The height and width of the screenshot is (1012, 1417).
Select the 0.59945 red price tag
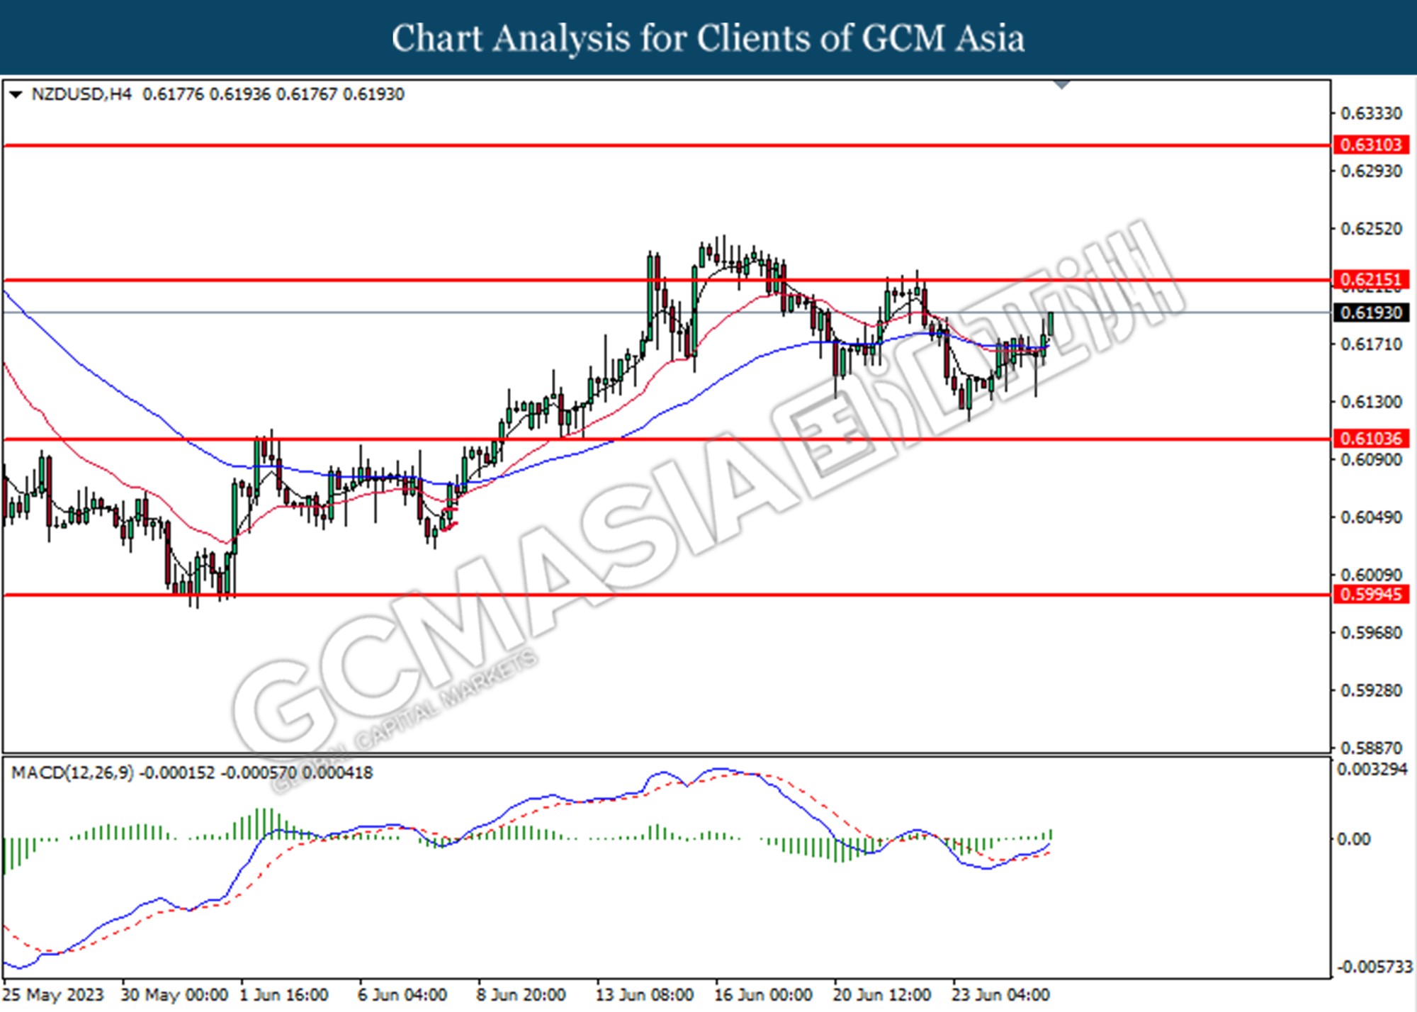tap(1371, 594)
